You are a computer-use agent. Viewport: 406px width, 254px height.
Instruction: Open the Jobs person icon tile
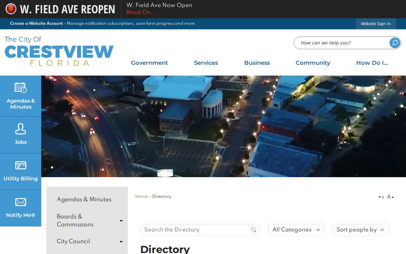pyautogui.click(x=21, y=135)
